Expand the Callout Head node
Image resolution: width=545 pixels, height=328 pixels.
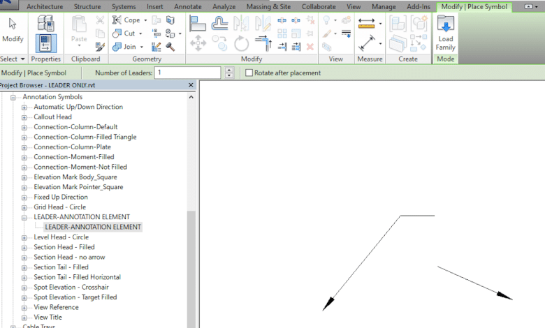24,118
